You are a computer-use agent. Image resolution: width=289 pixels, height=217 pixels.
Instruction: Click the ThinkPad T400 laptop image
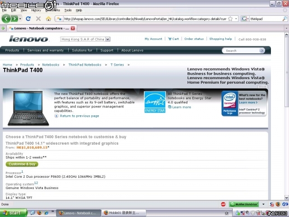click(x=28, y=108)
